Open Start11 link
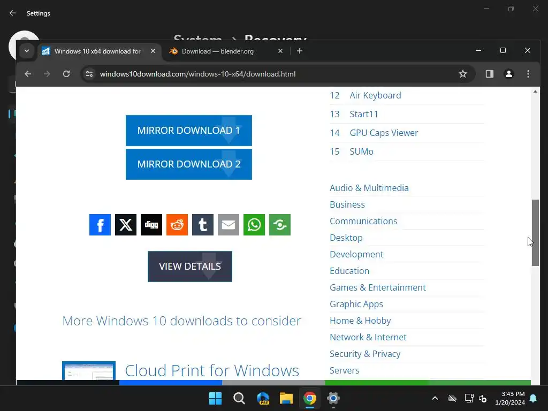The image size is (548, 411). pos(364,114)
